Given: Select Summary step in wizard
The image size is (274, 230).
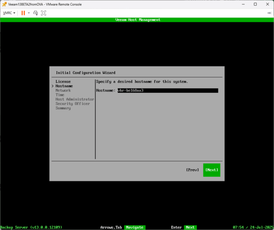Looking at the screenshot, I should tap(63, 108).
